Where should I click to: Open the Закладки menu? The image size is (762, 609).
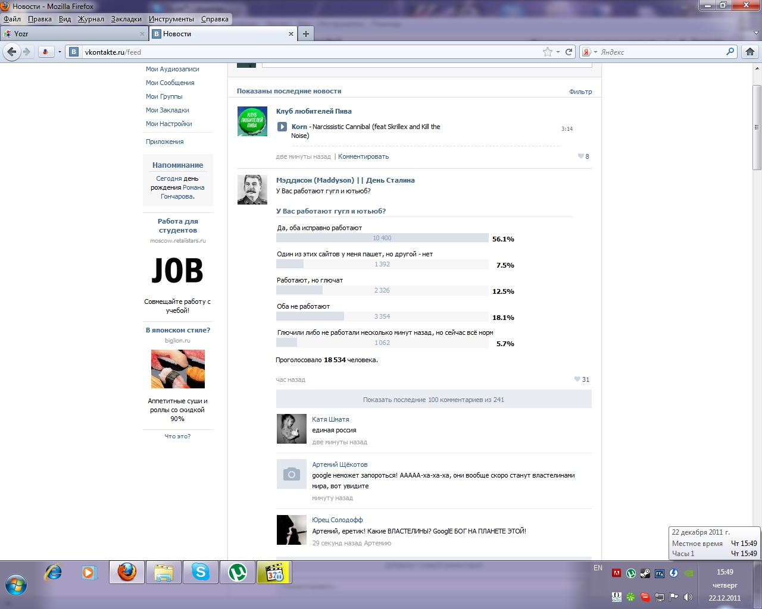(127, 19)
